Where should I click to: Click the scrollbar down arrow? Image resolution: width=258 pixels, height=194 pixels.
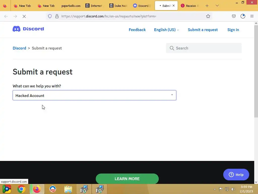256,182
